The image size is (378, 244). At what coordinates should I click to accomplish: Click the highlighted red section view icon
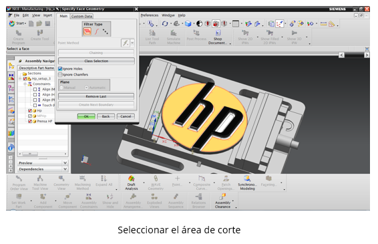click(216, 23)
